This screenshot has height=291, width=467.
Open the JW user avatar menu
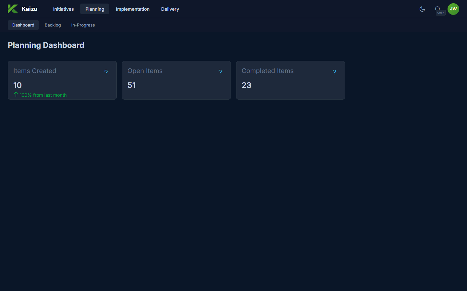click(x=453, y=9)
